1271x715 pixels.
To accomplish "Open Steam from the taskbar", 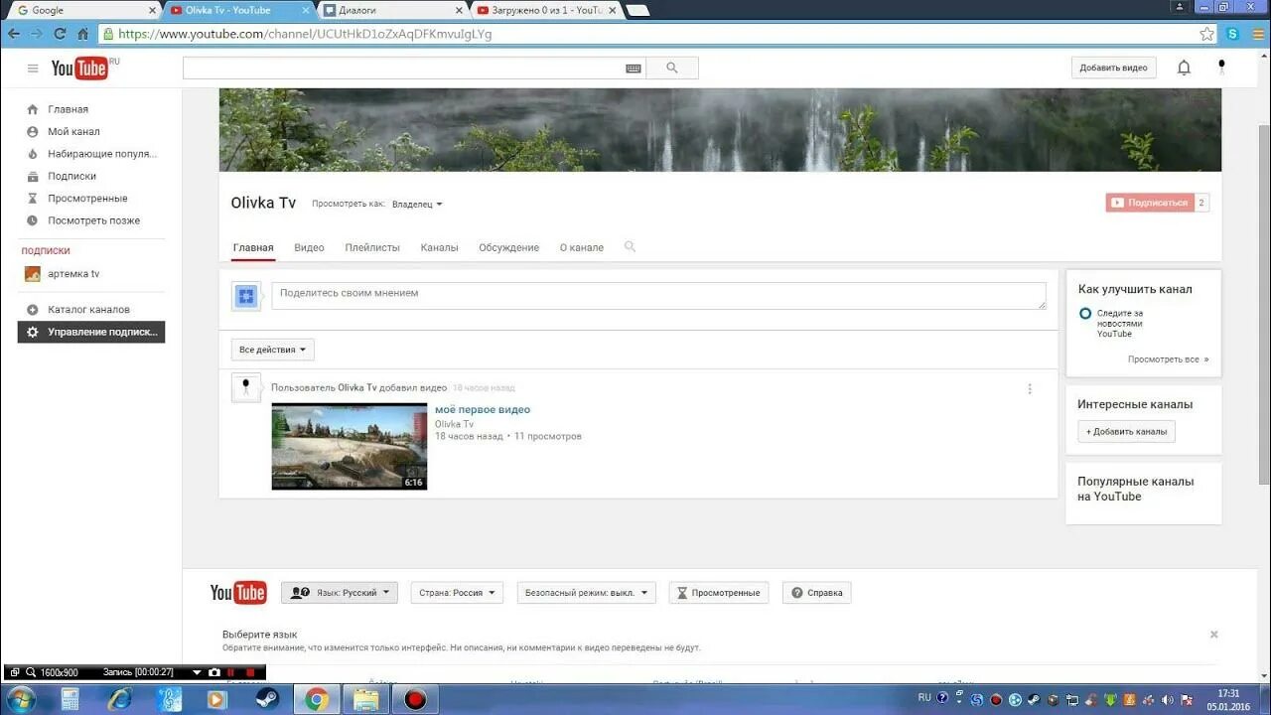I will pyautogui.click(x=267, y=699).
